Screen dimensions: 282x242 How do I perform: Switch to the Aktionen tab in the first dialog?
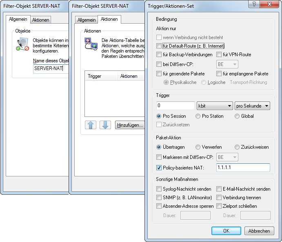[41, 20]
